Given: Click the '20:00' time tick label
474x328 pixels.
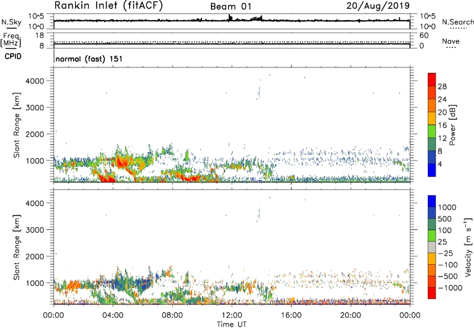Looking at the screenshot, I should [x=350, y=316].
